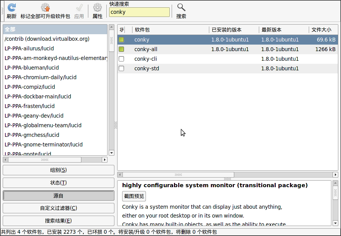Click source list scrollbar down arrow
The width and height of the screenshot is (341, 236).
112,153
